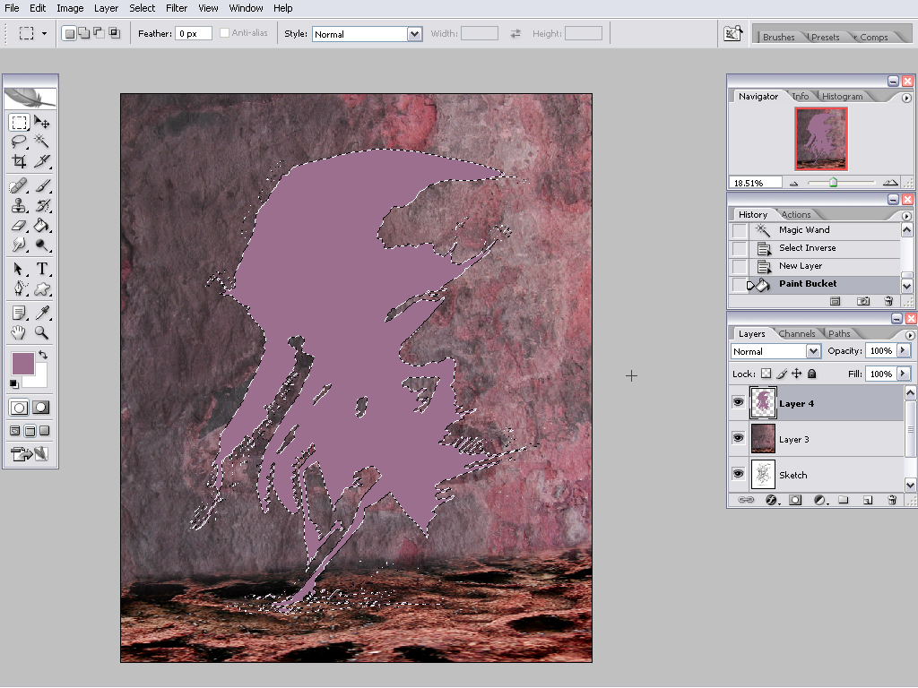Viewport: 918px width, 688px height.
Task: Open the layer style effects menu
Action: coord(772,500)
